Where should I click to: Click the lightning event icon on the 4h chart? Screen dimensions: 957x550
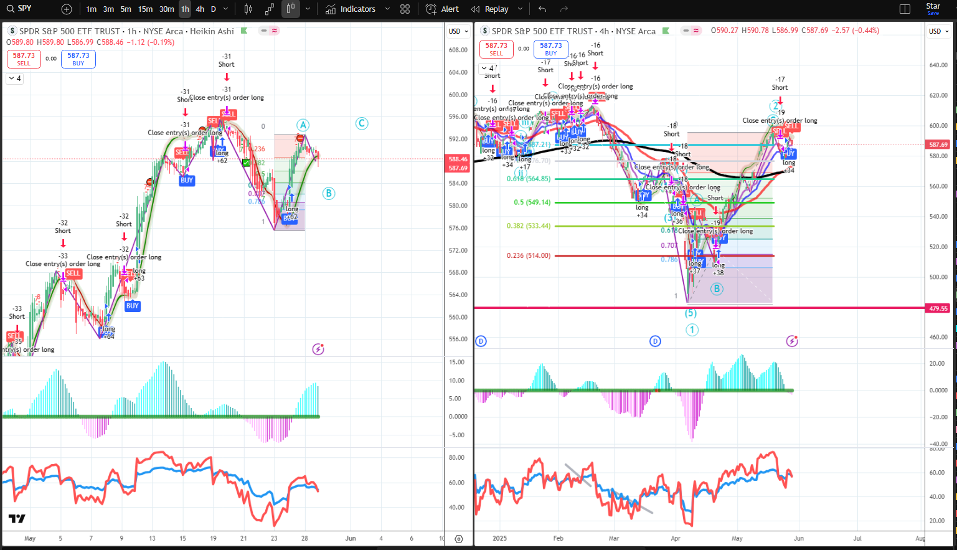pos(792,341)
